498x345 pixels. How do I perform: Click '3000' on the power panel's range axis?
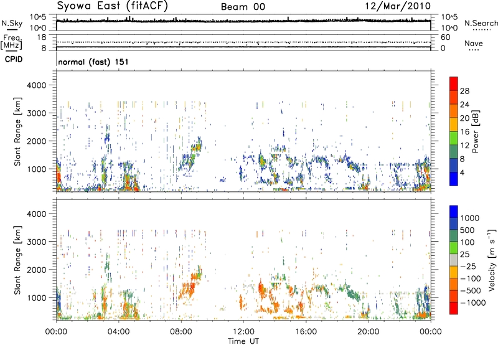pos(37,113)
